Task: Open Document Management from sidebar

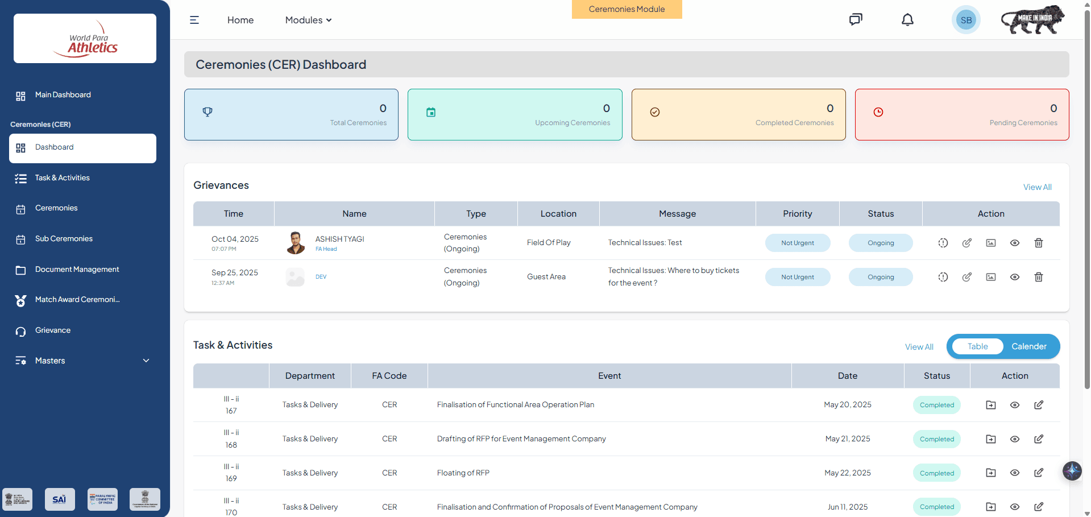Action: click(x=77, y=270)
